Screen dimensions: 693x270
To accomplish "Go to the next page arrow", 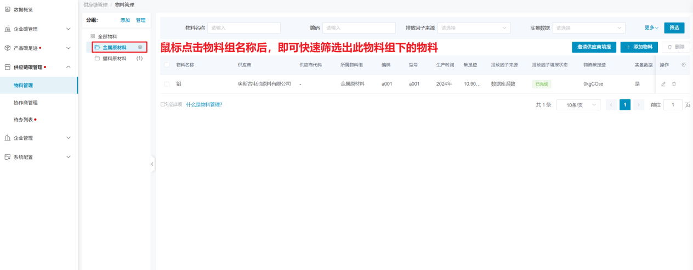I will click(639, 105).
